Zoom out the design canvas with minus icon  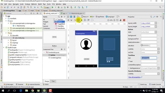point(108,20)
